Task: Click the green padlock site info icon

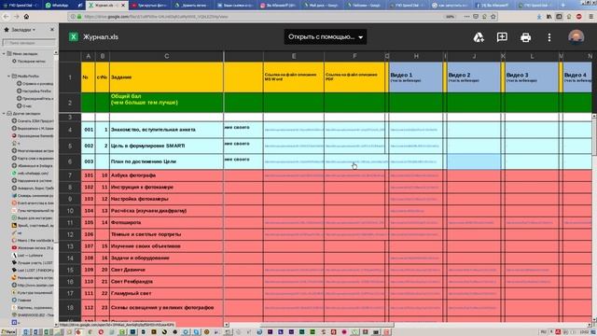Action: 79,17
